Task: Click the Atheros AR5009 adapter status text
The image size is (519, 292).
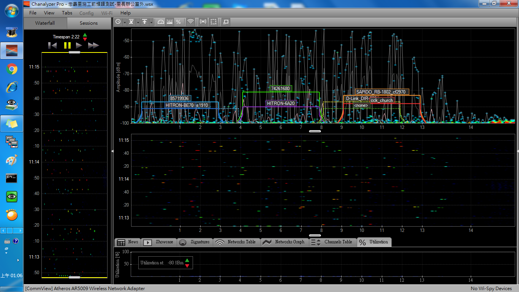Action: 85,289
